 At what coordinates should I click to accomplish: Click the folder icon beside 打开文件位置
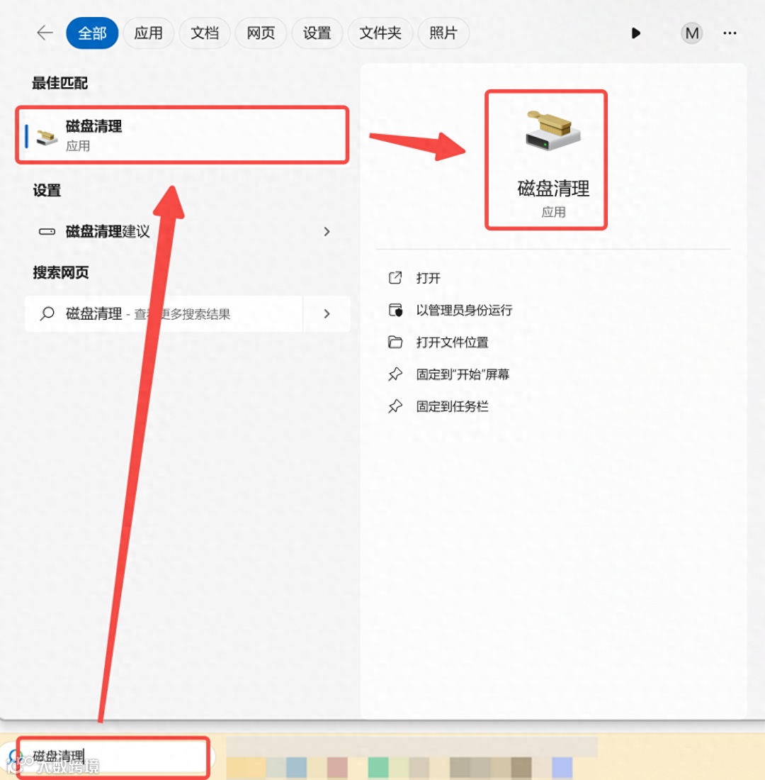pyautogui.click(x=395, y=342)
